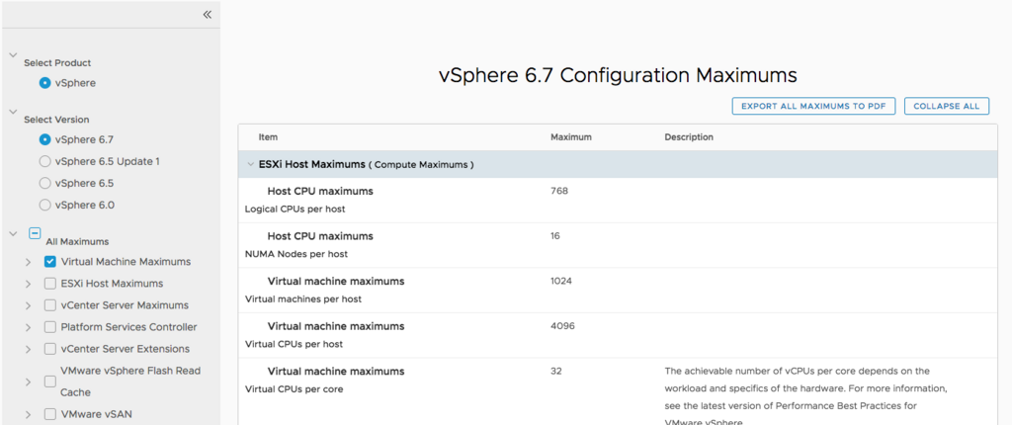The height and width of the screenshot is (425, 1012).
Task: Expand vCenter Server Extensions tree node
Action: 28,350
